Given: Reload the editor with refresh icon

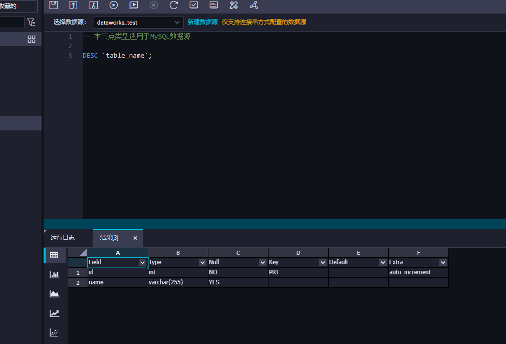Looking at the screenshot, I should 174,5.
